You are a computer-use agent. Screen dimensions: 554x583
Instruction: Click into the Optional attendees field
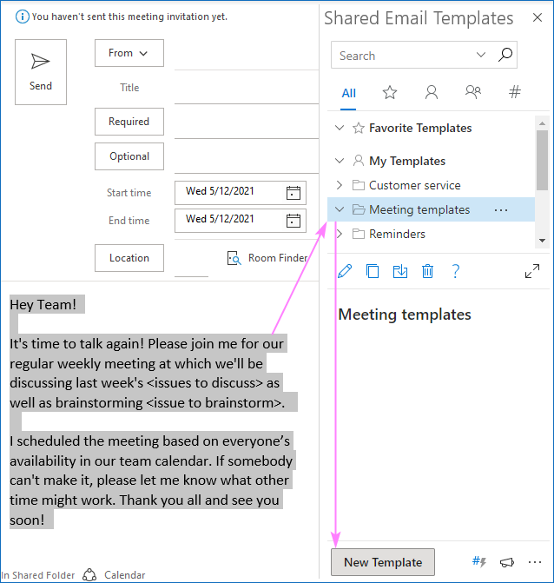point(247,157)
